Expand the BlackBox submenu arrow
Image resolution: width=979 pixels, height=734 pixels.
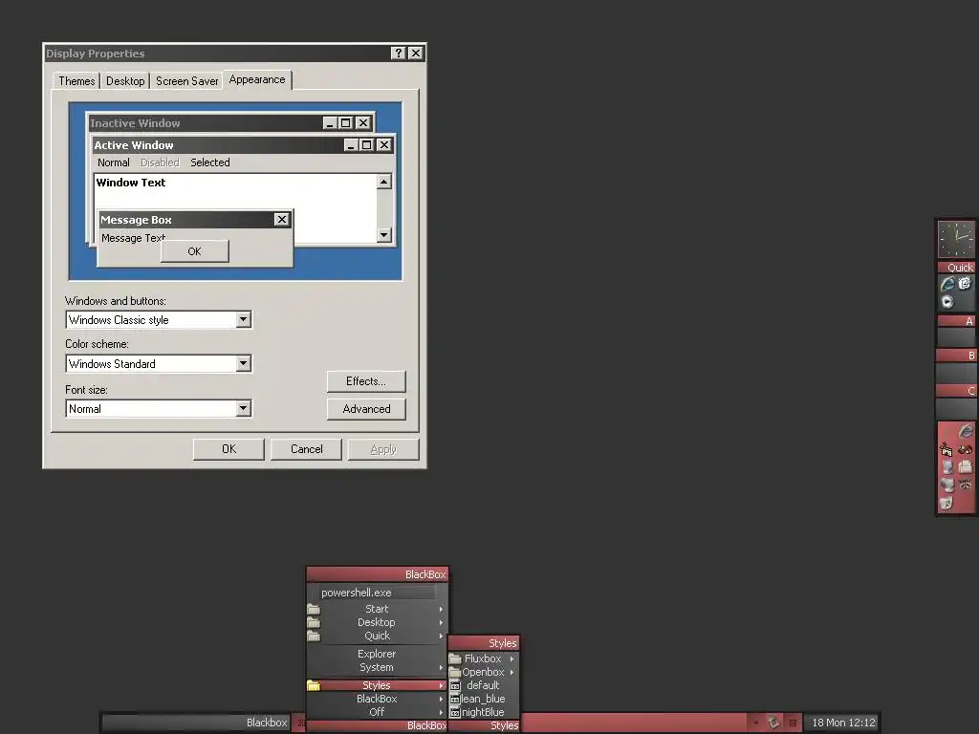point(441,699)
